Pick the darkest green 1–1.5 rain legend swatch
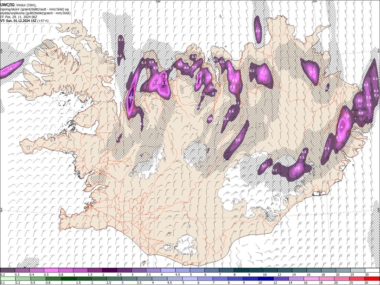The width and height of the screenshot is (380, 285). point(68,279)
